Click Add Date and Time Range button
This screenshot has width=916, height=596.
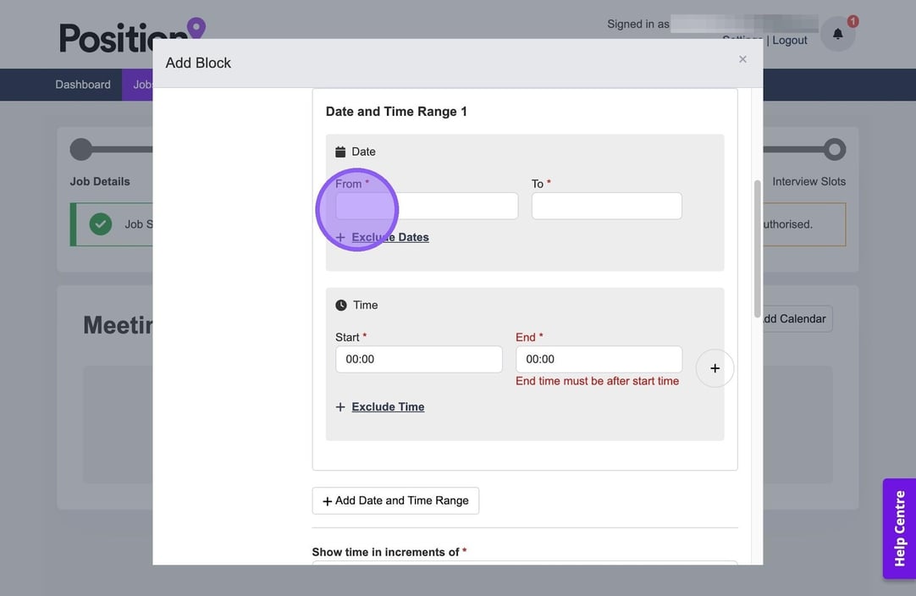[x=395, y=500]
